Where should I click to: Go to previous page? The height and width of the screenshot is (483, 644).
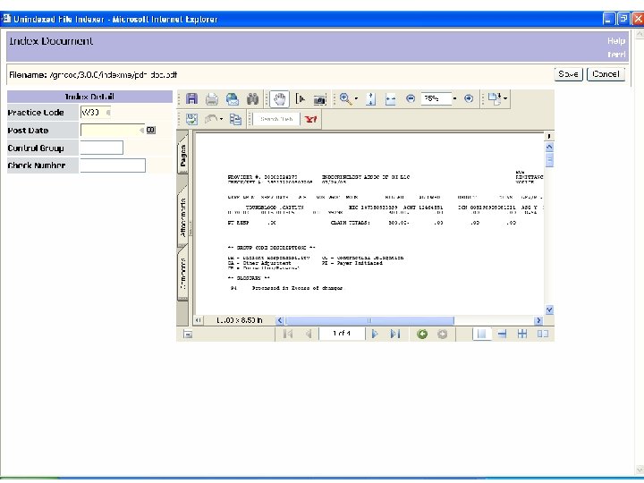point(308,334)
